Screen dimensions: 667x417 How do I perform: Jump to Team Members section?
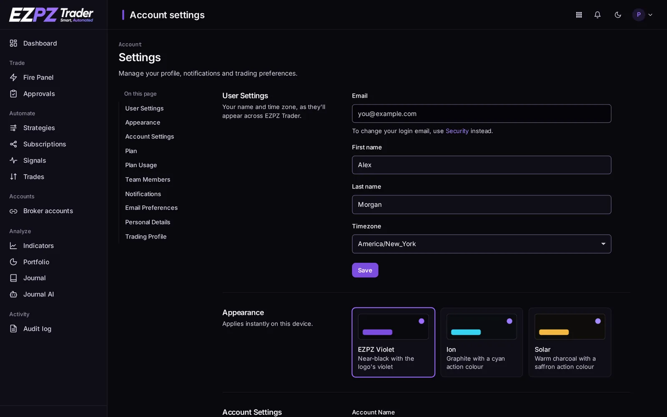[148, 180]
